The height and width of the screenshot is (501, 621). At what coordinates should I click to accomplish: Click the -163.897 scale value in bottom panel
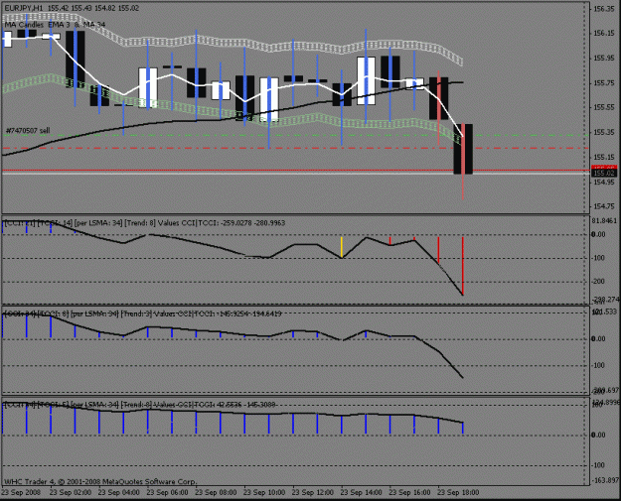coord(605,481)
